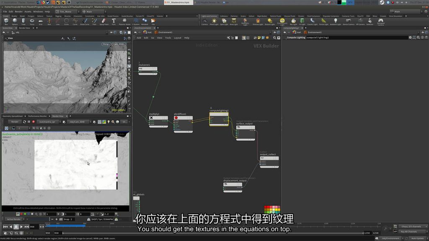The width and height of the screenshot is (429, 241).
Task: Stop the render with the red button
Action: [34, 122]
